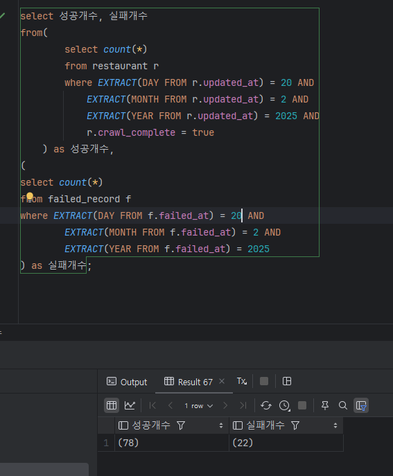Filter the 성공개수 column
Image resolution: width=393 pixels, height=476 pixels.
click(181, 425)
